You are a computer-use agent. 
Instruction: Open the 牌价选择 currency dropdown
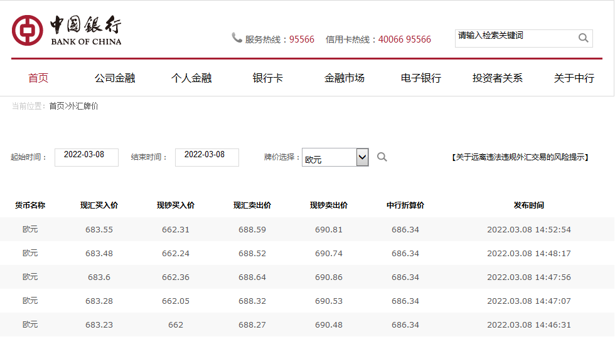click(336, 157)
